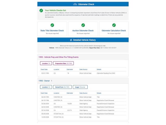Select the Odometer Check section header
This screenshot has width=166, height=125.
point(83,4)
